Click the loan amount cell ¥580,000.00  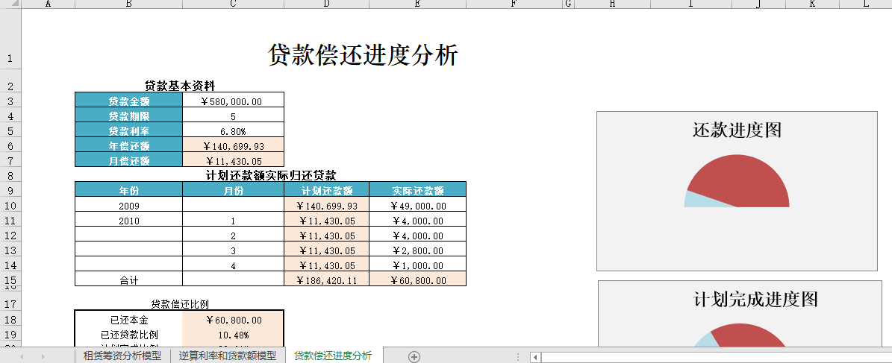pos(233,101)
